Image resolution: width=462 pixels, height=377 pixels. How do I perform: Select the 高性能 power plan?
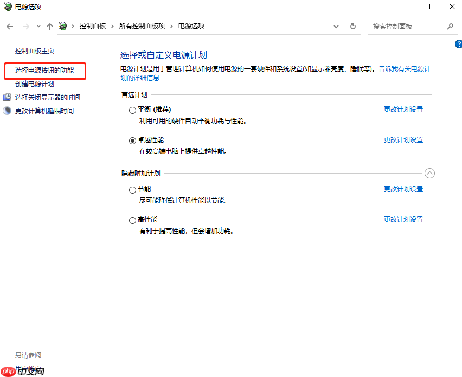click(x=132, y=220)
